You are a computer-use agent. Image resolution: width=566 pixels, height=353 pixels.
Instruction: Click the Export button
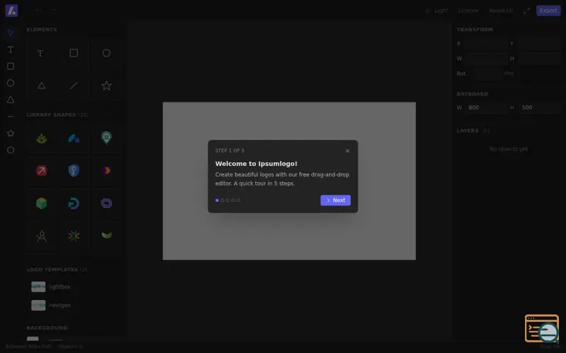tap(548, 11)
